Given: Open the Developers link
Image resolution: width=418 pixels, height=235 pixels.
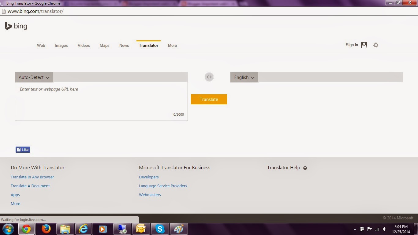Looking at the screenshot, I should (149, 177).
